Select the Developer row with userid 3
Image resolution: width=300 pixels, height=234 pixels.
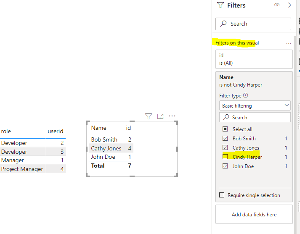(33, 152)
